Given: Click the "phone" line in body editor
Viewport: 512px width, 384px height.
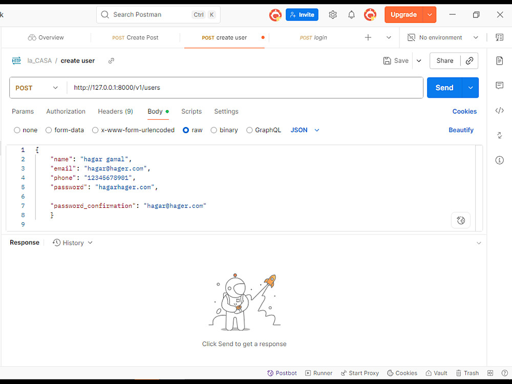Looking at the screenshot, I should tap(93, 178).
